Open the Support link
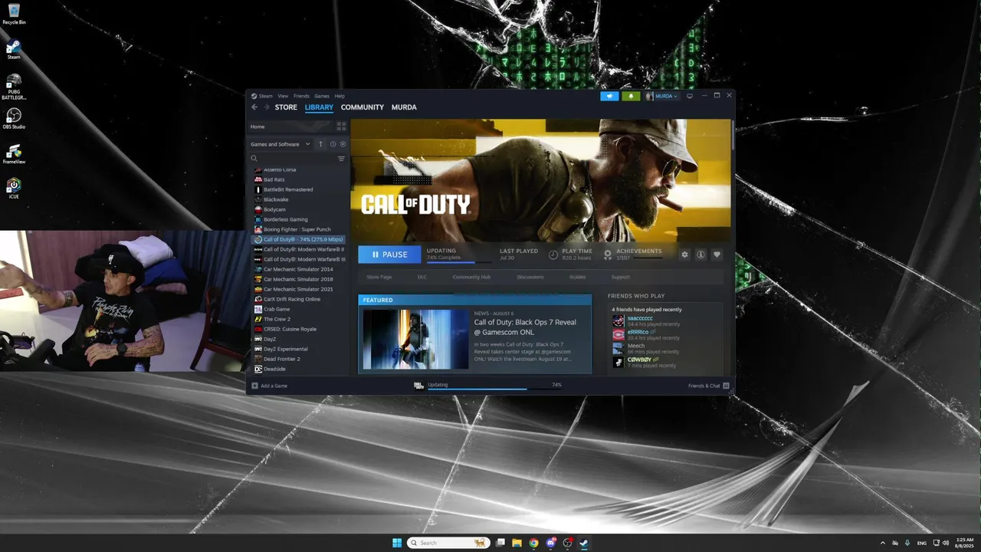Screen dimensions: 981x552 (621, 277)
